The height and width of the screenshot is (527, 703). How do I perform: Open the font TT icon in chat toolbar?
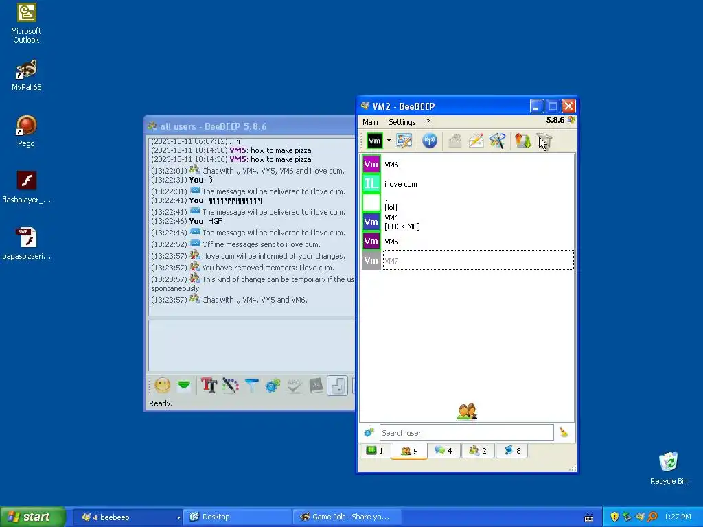(x=209, y=386)
